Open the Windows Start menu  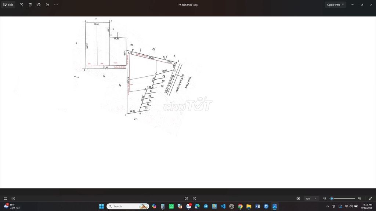click(x=101, y=207)
